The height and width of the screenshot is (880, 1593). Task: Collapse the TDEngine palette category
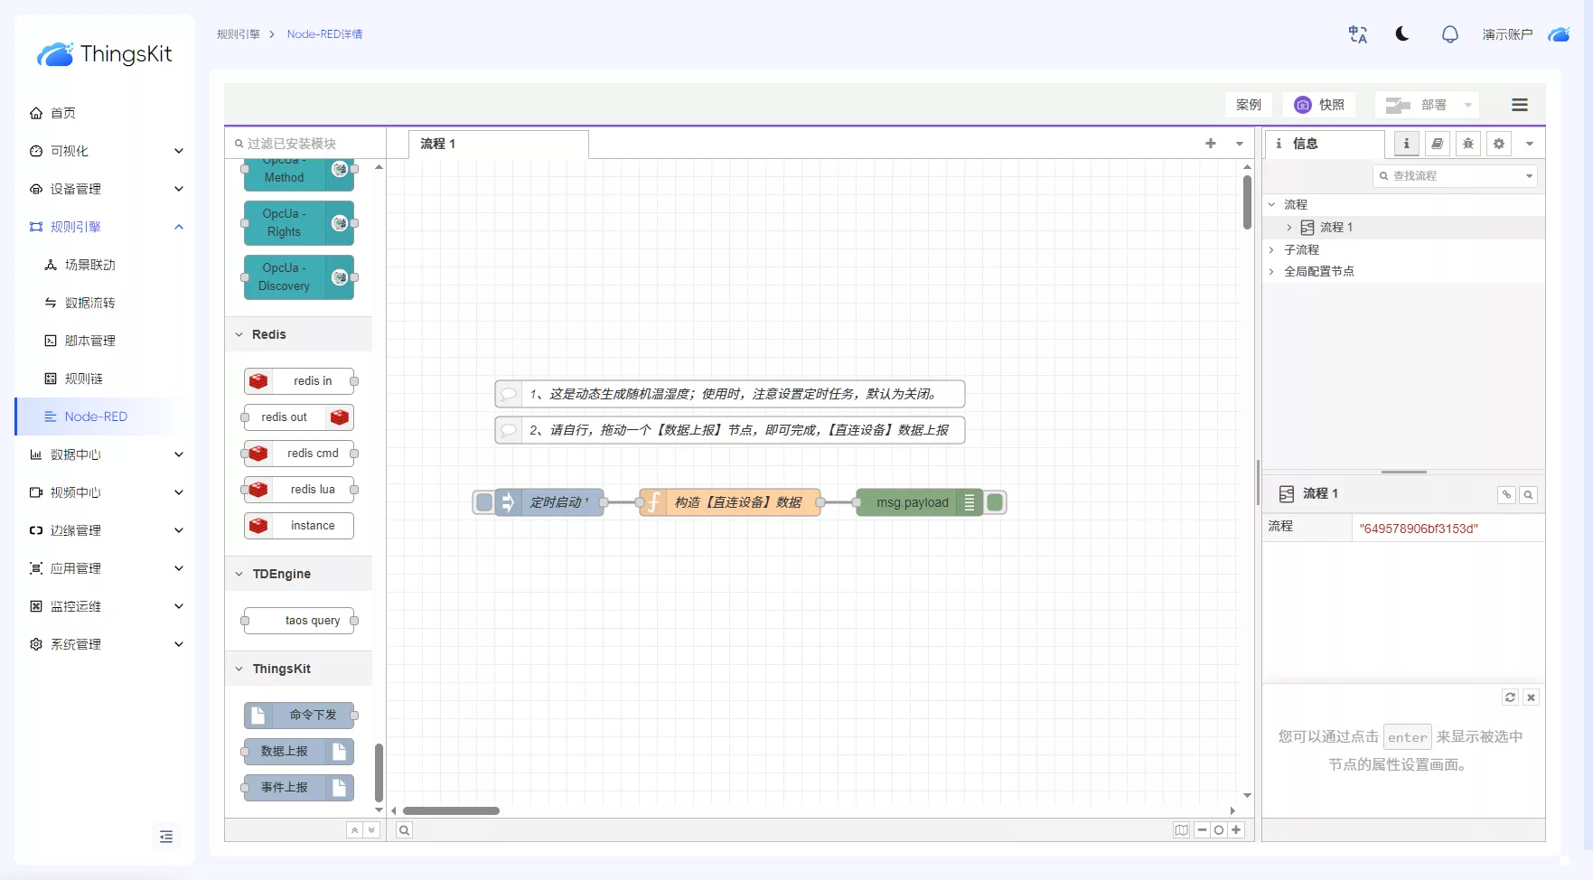tap(298, 574)
